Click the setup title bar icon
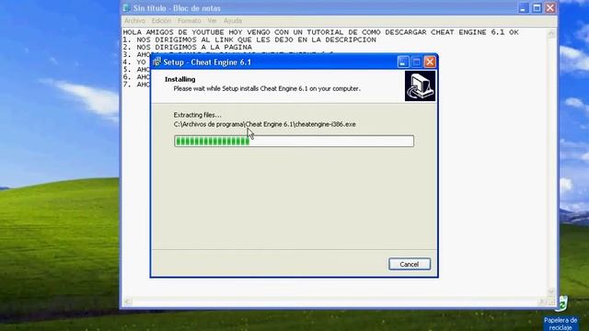This screenshot has width=589, height=331. (156, 62)
